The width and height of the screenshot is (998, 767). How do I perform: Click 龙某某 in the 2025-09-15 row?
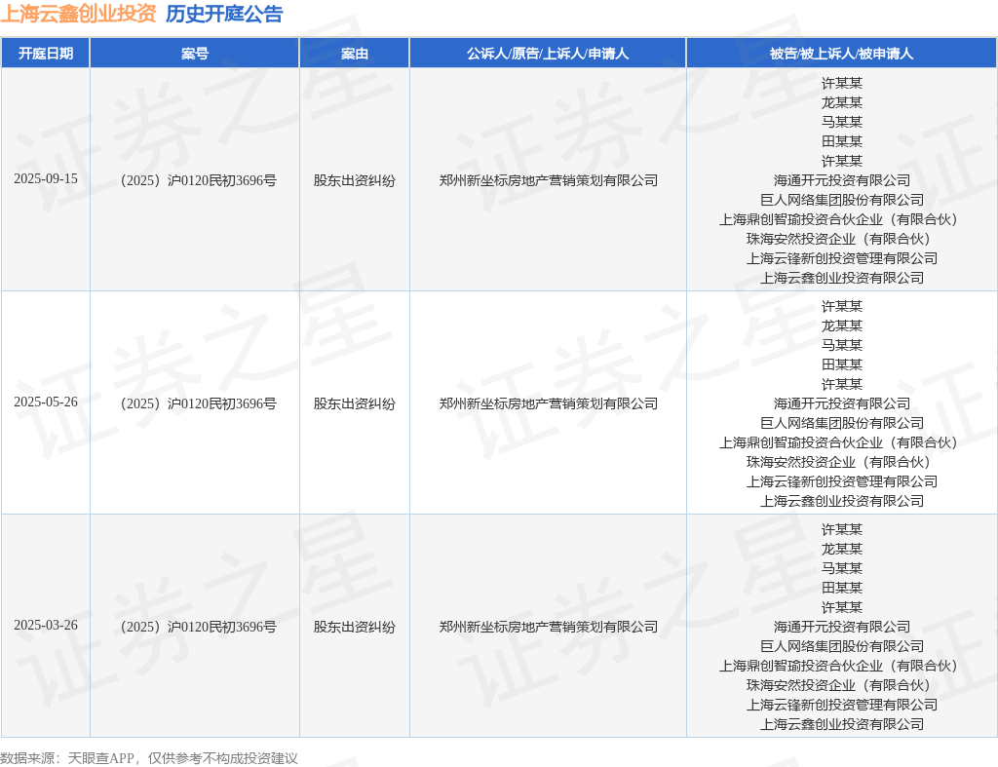(x=841, y=102)
